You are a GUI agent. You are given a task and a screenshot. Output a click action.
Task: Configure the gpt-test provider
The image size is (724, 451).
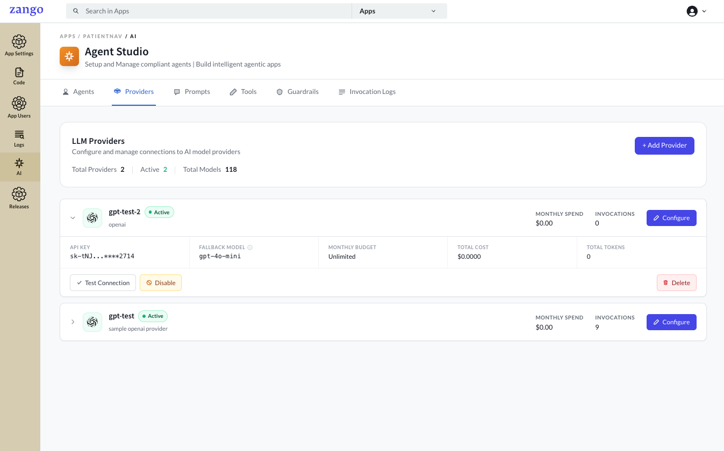point(671,322)
